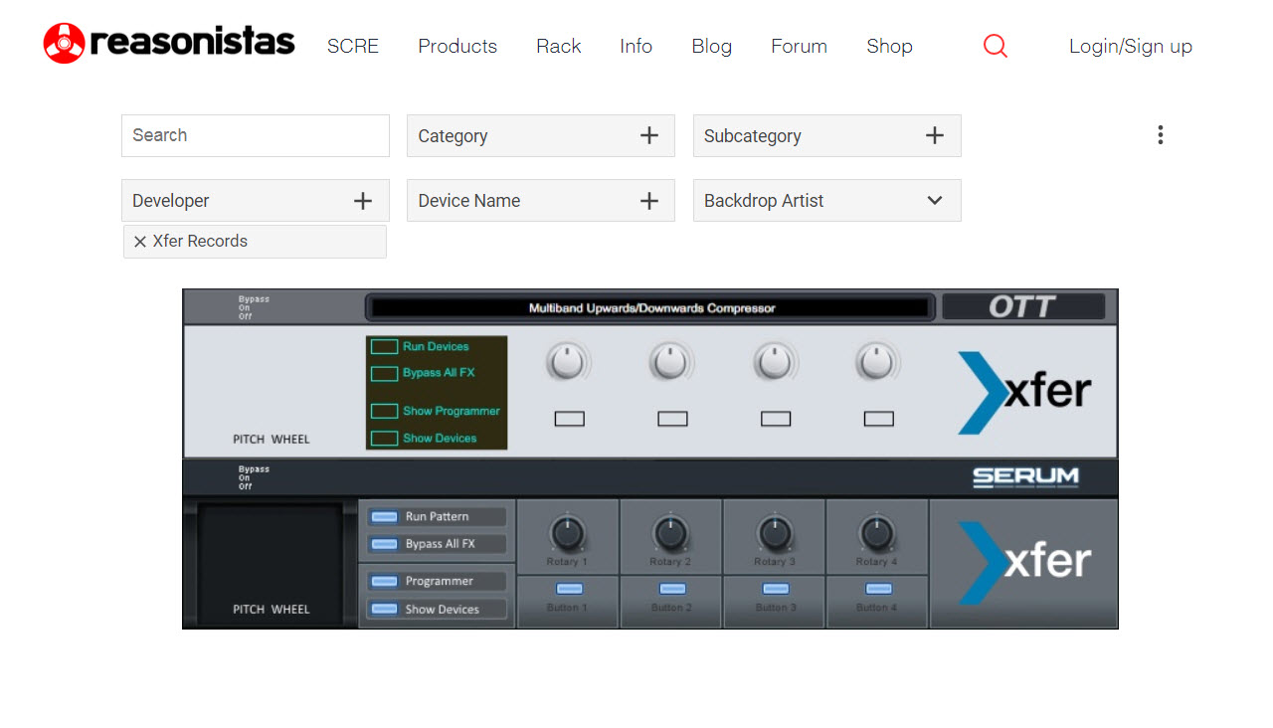Click the third button under OTT knobs
The height and width of the screenshot is (728, 1273).
click(x=776, y=419)
